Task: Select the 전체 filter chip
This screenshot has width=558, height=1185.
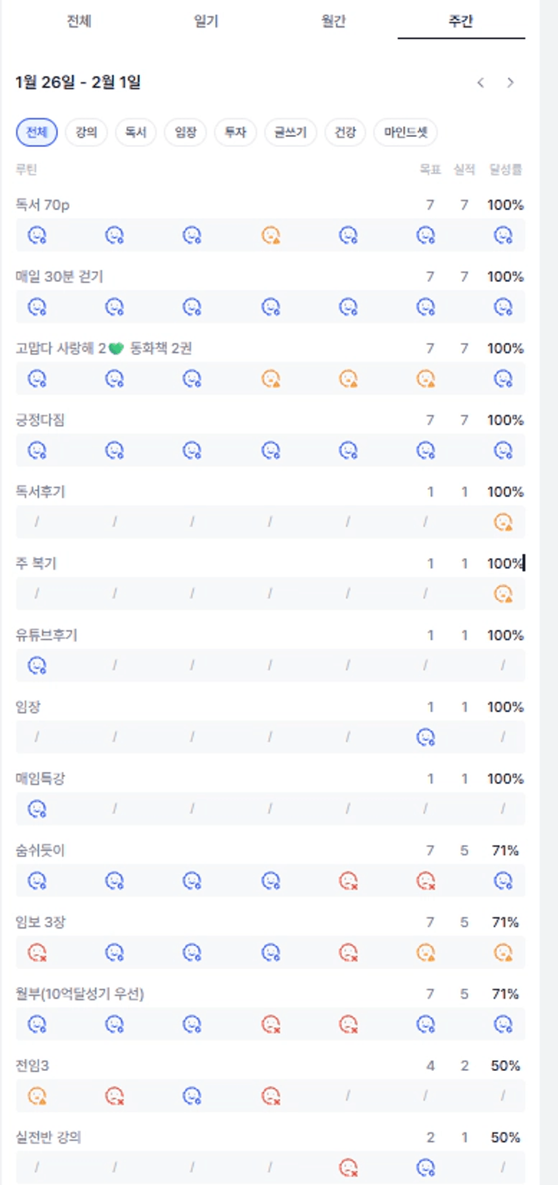Action: [36, 132]
